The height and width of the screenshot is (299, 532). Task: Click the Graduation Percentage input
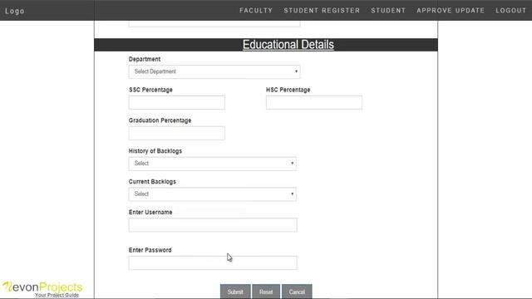177,133
